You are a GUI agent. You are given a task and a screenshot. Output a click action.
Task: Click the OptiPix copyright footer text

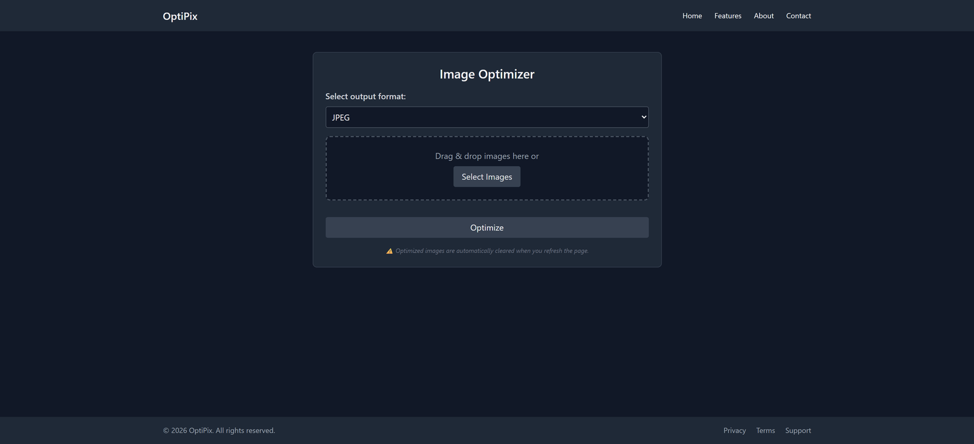[219, 431]
